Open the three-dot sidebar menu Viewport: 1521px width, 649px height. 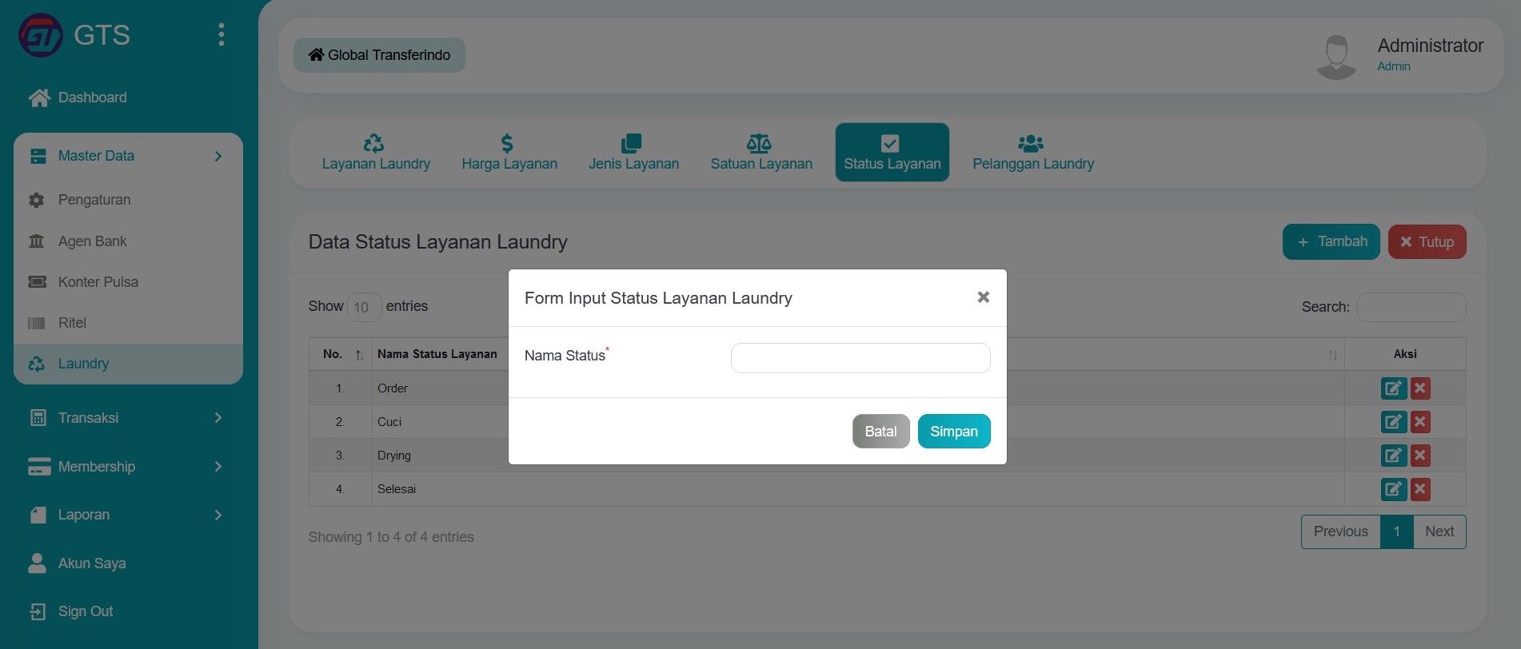[x=222, y=34]
